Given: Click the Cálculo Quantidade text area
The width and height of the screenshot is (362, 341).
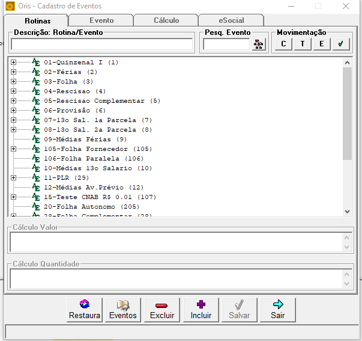Looking at the screenshot, I should pyautogui.click(x=177, y=279).
